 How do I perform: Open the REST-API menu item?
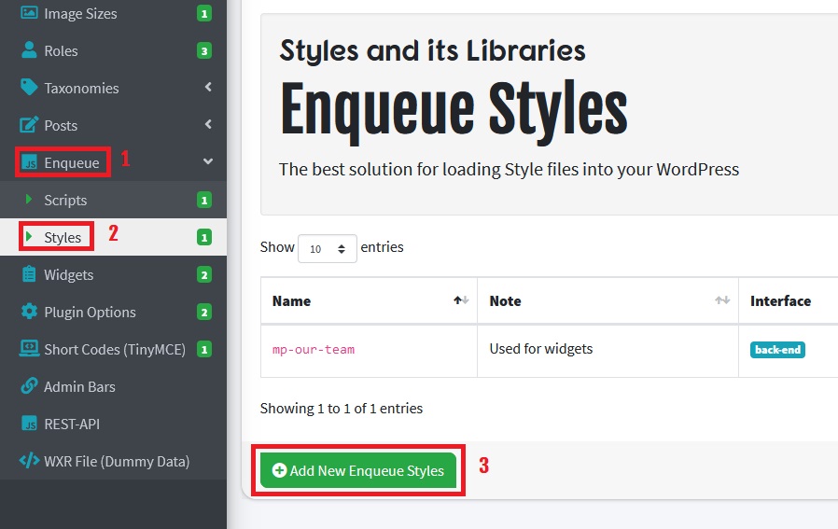72,425
